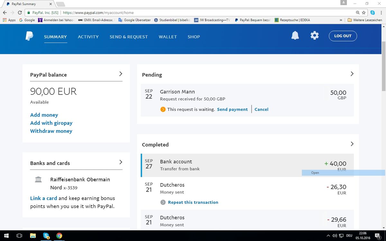The image size is (386, 241).
Task: Open the Sep 27 Bank account transaction
Action: (x=247, y=165)
